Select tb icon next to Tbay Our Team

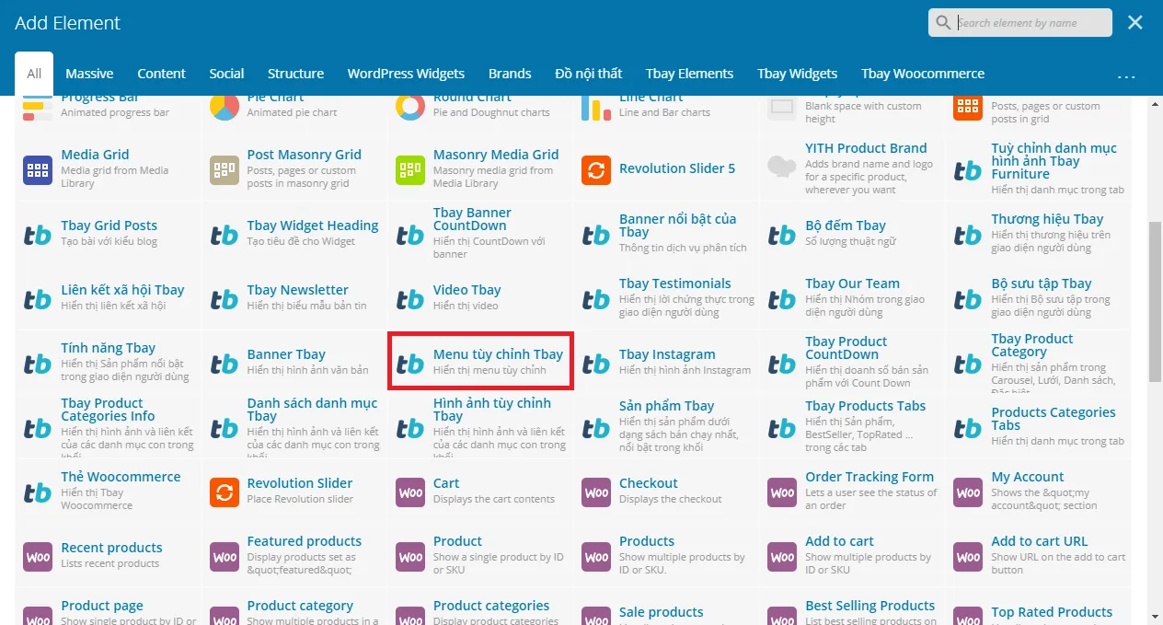[x=782, y=299]
